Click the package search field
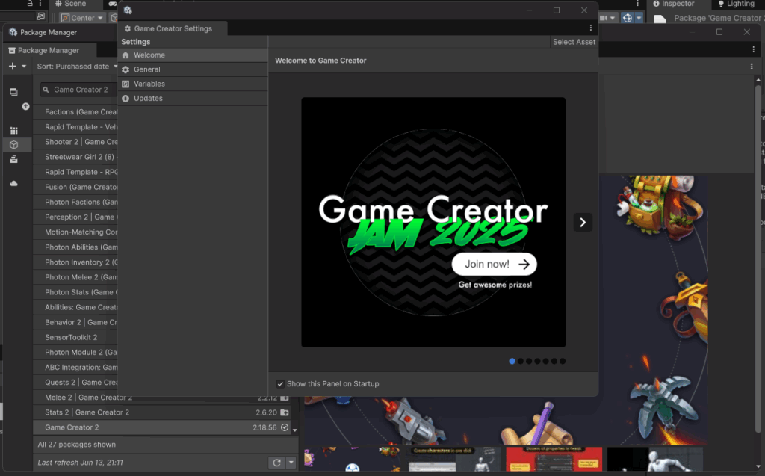The width and height of the screenshot is (765, 476). click(x=79, y=90)
